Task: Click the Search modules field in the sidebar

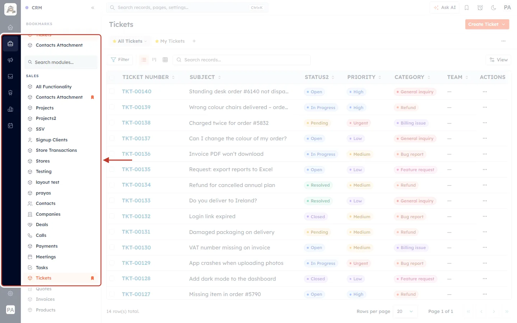Action: point(61,62)
